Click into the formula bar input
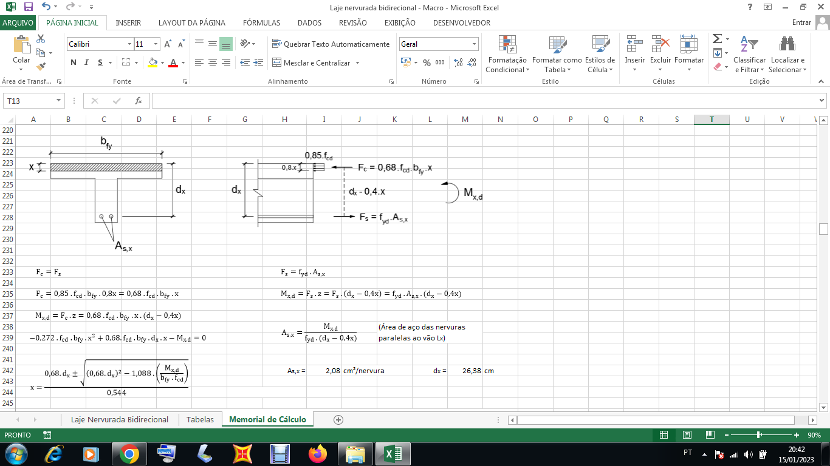The width and height of the screenshot is (830, 466). [484, 101]
